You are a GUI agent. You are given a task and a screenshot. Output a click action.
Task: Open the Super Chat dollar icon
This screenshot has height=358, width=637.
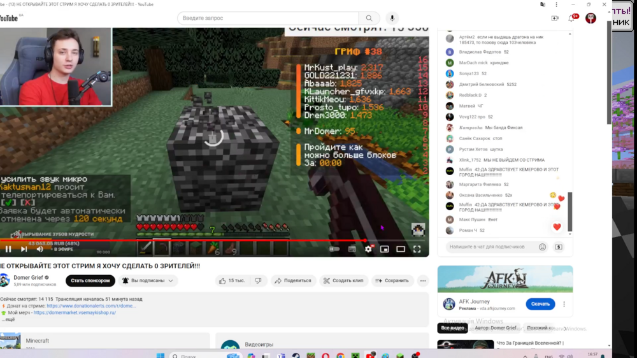tap(559, 247)
